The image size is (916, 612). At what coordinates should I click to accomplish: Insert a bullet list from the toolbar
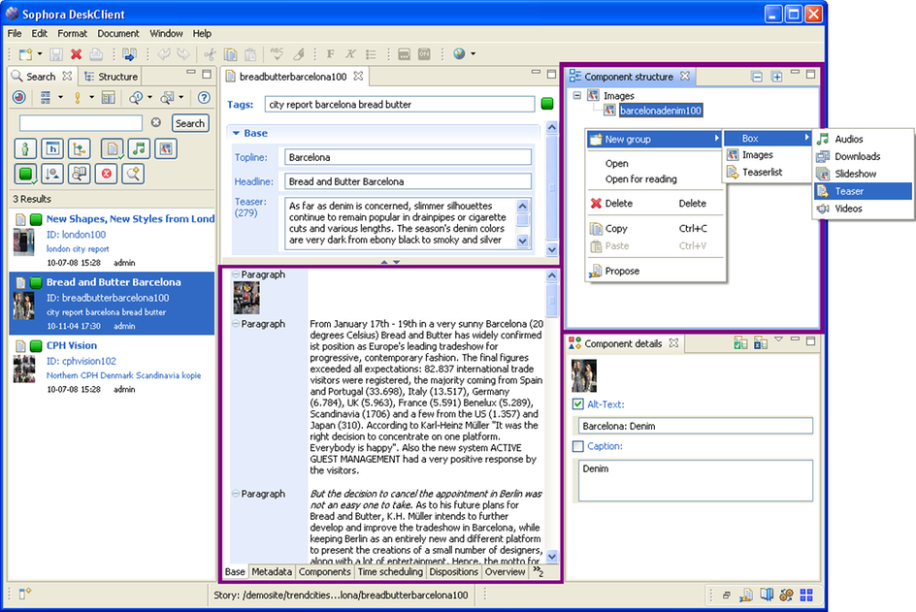click(371, 54)
